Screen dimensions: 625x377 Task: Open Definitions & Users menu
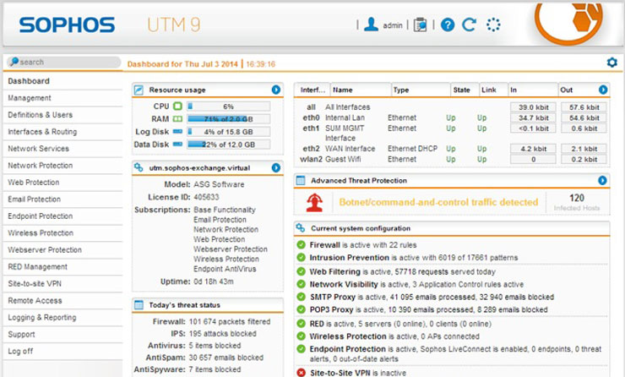point(62,115)
